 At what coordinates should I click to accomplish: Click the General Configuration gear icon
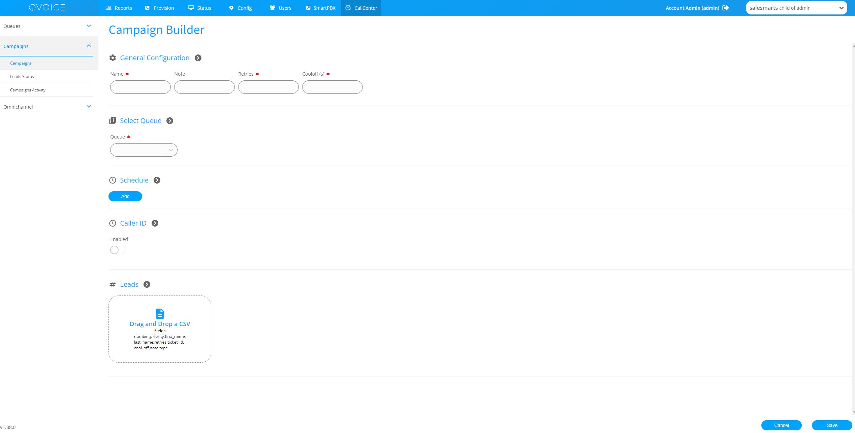click(x=113, y=58)
